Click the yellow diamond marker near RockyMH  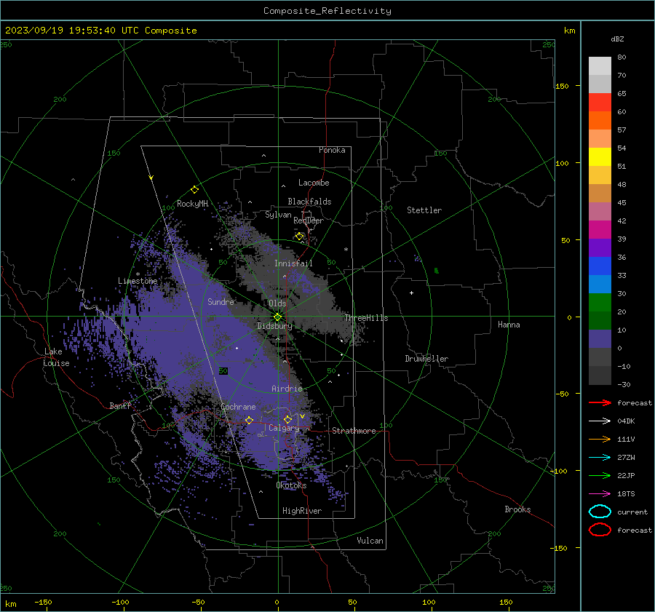point(194,190)
